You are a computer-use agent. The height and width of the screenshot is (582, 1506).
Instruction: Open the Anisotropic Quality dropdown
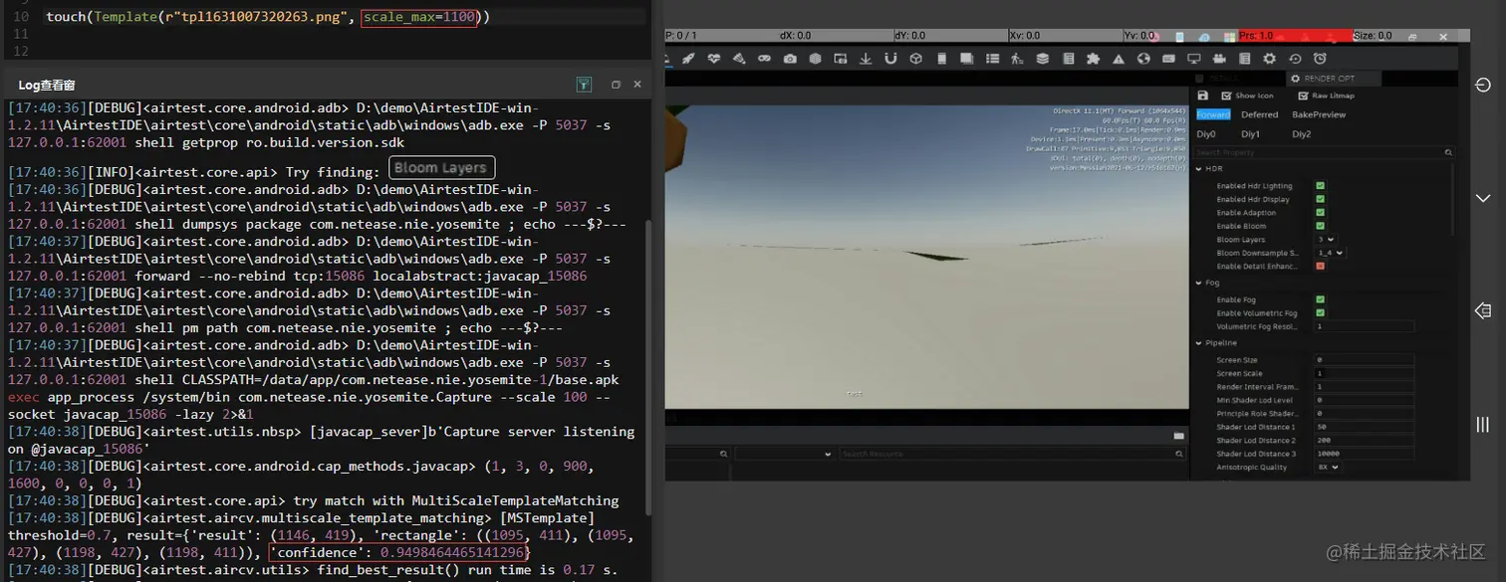click(x=1327, y=467)
